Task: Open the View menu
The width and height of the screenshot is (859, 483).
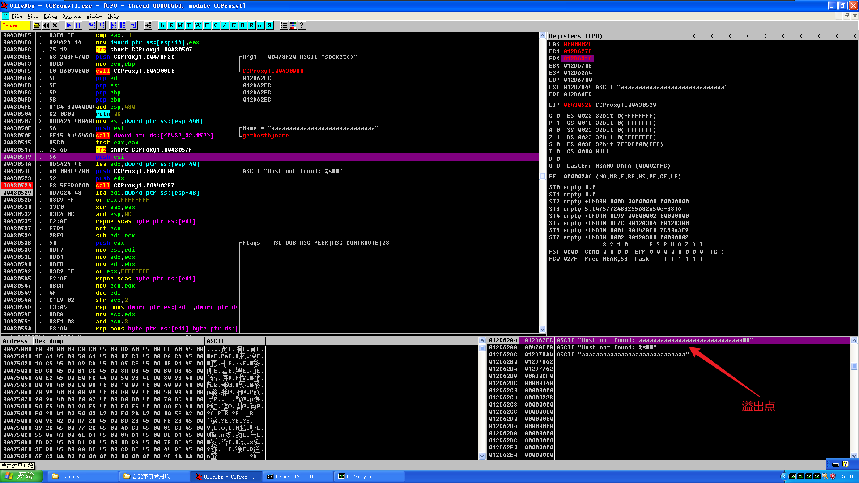Action: pos(33,16)
